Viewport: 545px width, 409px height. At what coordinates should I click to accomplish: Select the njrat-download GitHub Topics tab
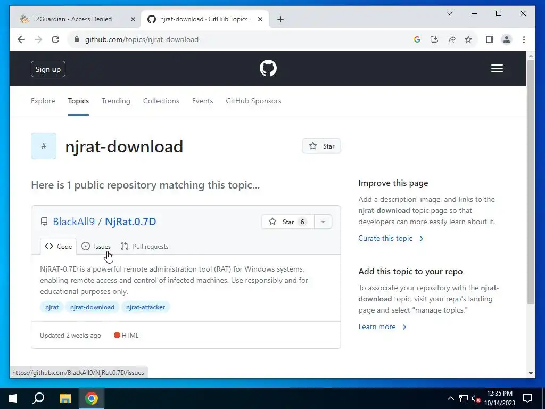pos(204,19)
